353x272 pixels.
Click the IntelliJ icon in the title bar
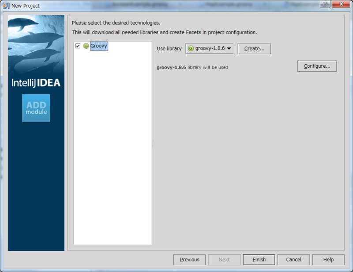tap(6, 6)
